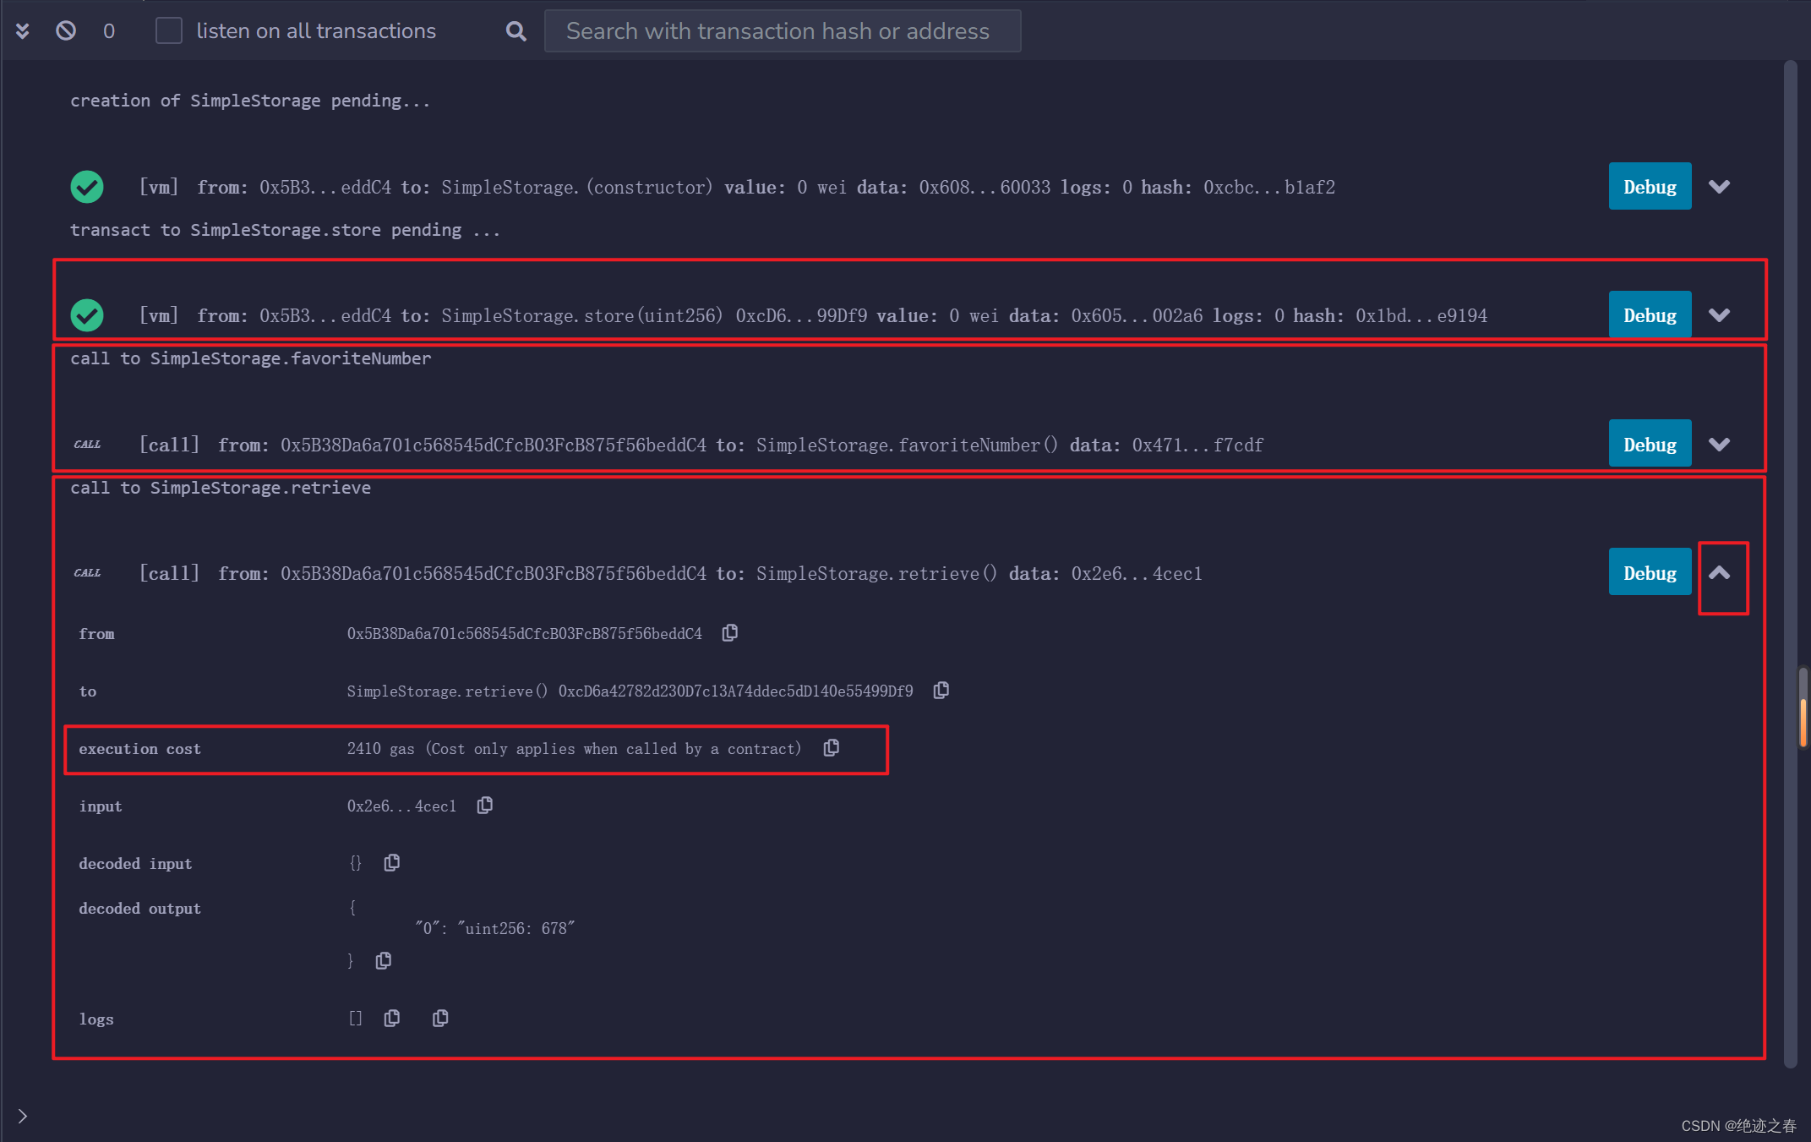Copy the input data 0x2e6...4cec1
The width and height of the screenshot is (1811, 1142).
(485, 806)
